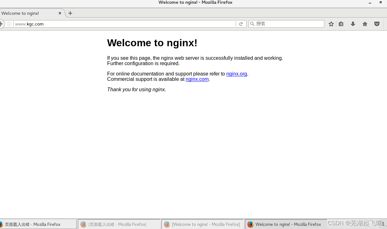Close the Welcome to nginx! tab

(60, 13)
